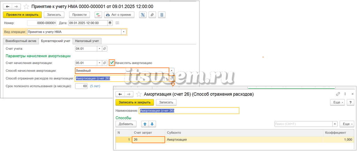Select the Субконто cell Амортизация

tap(244, 139)
